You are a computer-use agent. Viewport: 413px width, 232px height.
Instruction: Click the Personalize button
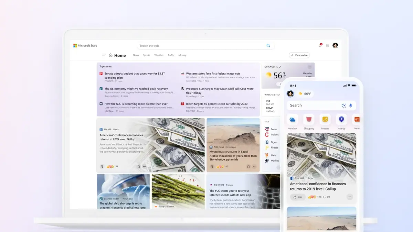(299, 55)
